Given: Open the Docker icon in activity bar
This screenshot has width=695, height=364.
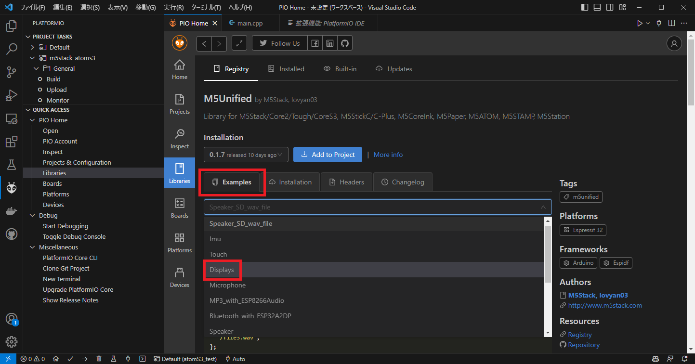Looking at the screenshot, I should (x=12, y=211).
